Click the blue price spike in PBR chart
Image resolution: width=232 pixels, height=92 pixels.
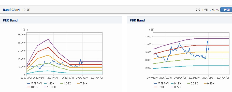pyautogui.click(x=207, y=41)
